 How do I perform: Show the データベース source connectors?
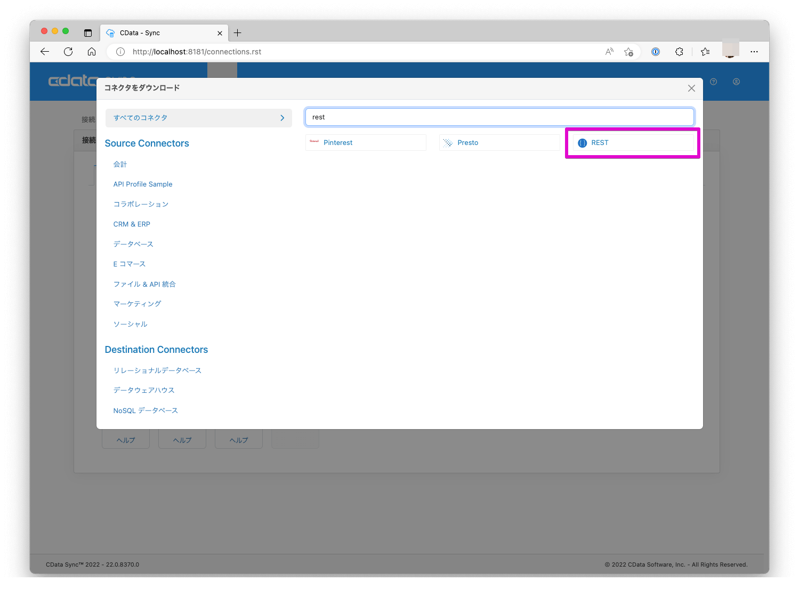point(133,244)
